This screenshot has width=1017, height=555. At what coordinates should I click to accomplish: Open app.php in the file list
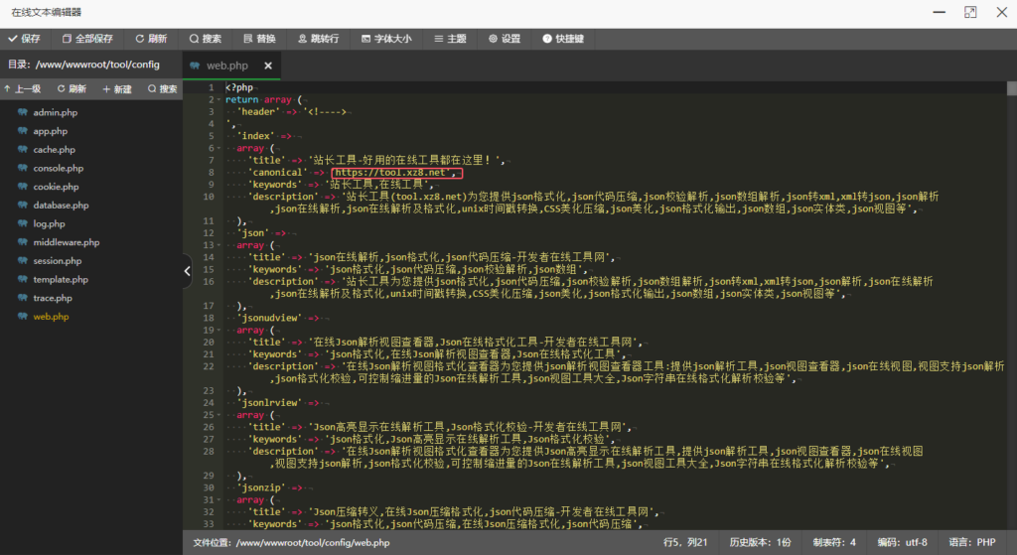click(x=50, y=131)
